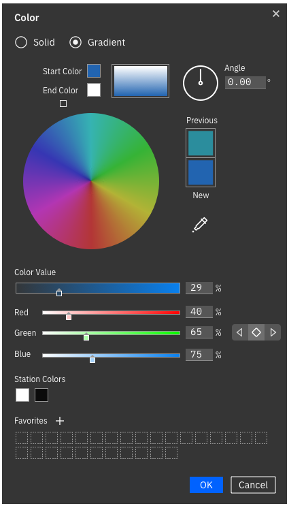The image size is (289, 506).
Task: Go to next keyframe arrow
Action: point(273,332)
